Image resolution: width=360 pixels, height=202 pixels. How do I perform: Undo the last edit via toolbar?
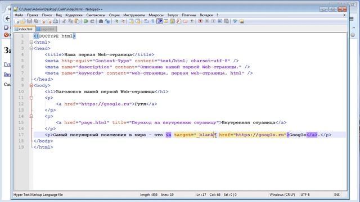pos(85,21)
